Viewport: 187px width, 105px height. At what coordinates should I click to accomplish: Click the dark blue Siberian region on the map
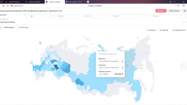tap(79, 82)
